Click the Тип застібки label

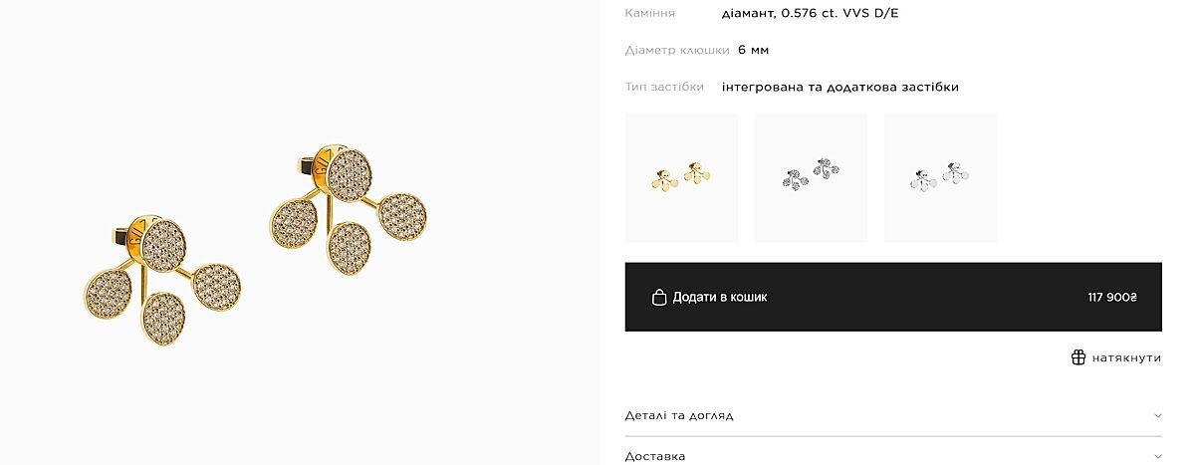coord(664,87)
